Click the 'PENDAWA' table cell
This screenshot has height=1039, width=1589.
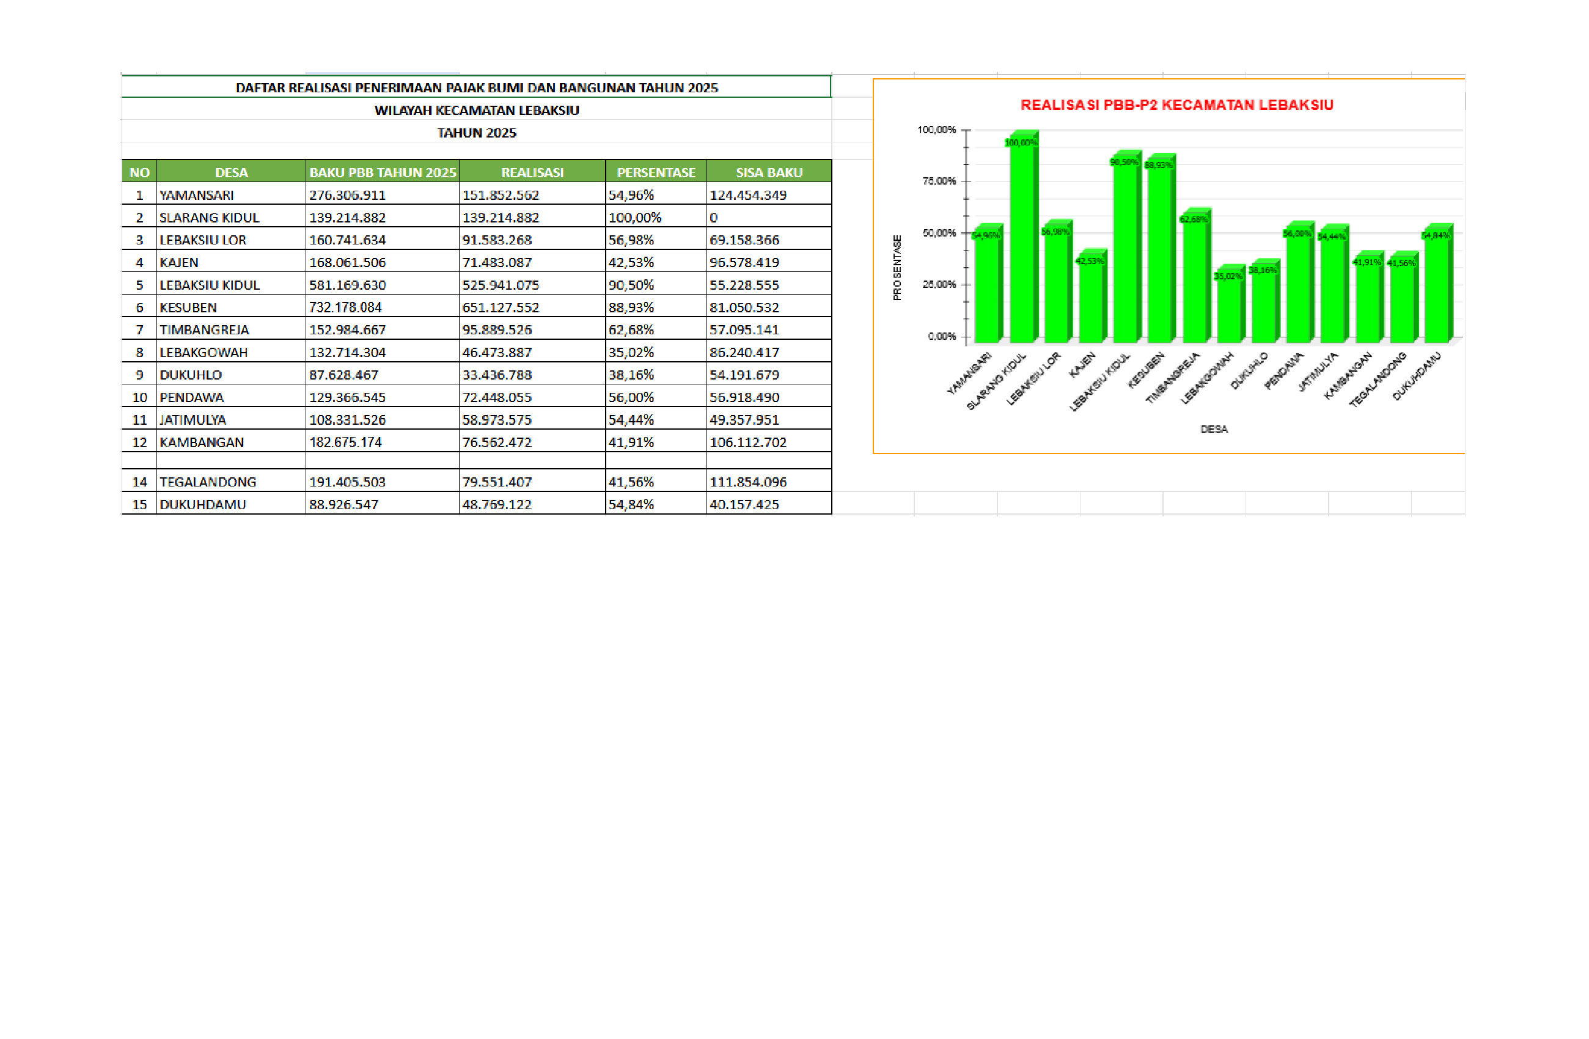coord(231,397)
